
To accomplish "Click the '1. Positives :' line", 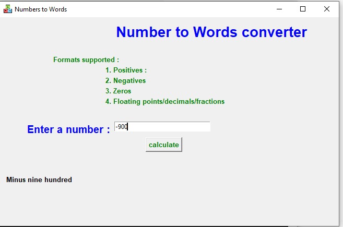I will (x=126, y=70).
